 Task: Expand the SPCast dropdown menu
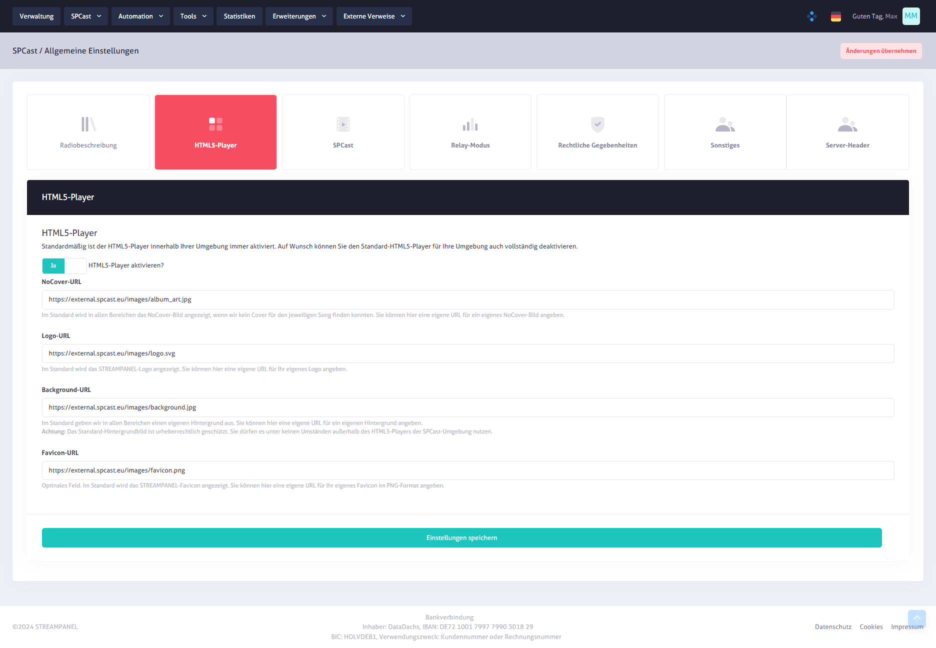click(x=85, y=16)
